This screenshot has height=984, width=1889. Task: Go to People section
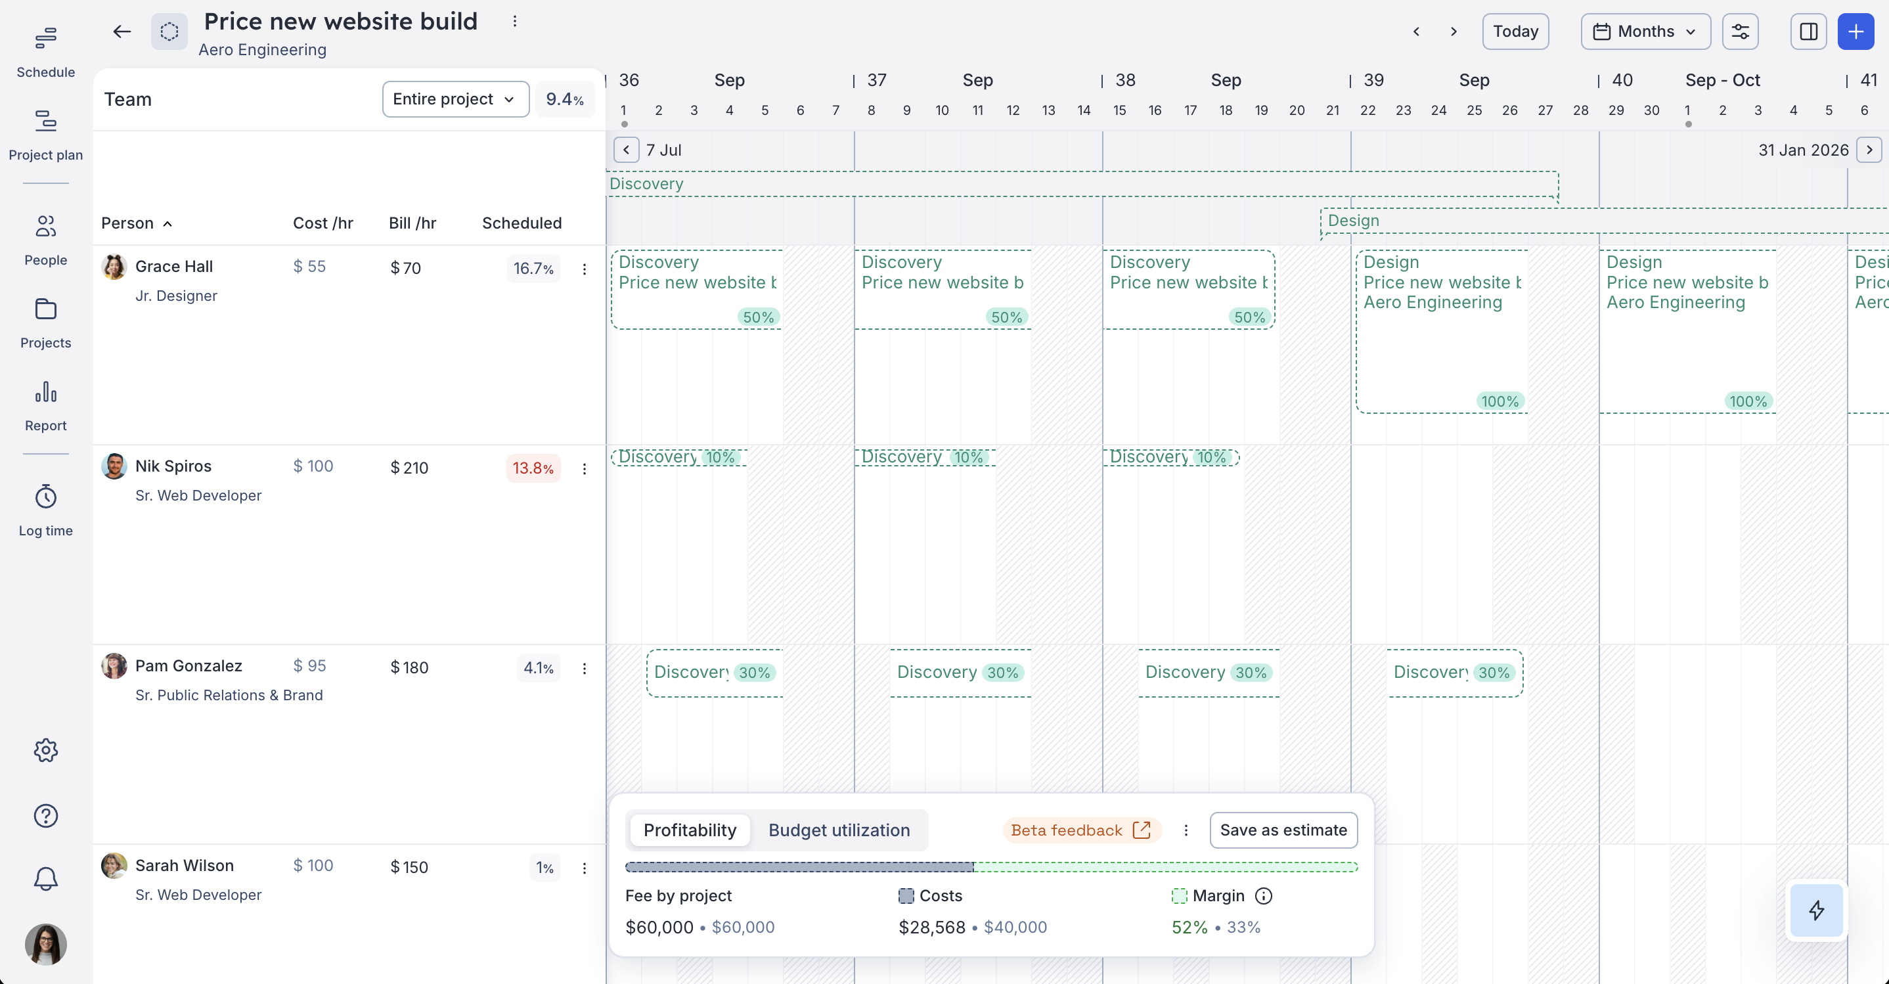[x=45, y=239]
